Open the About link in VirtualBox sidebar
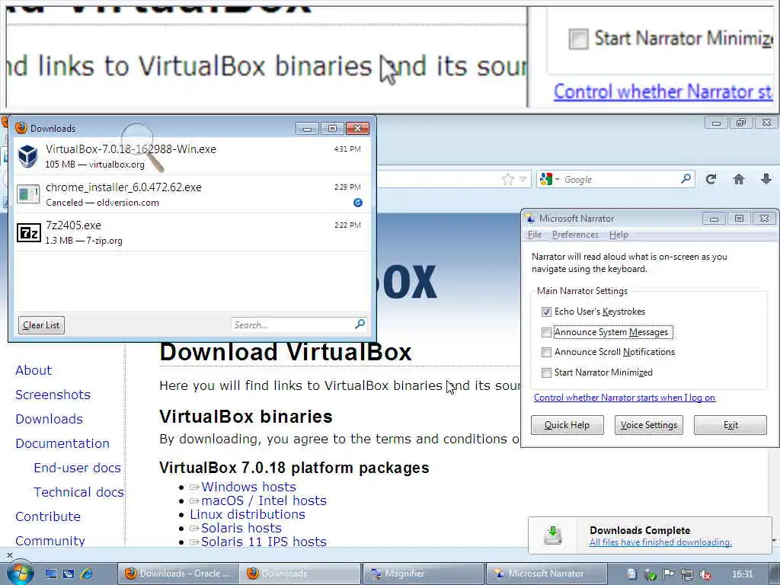This screenshot has width=780, height=585. [34, 370]
